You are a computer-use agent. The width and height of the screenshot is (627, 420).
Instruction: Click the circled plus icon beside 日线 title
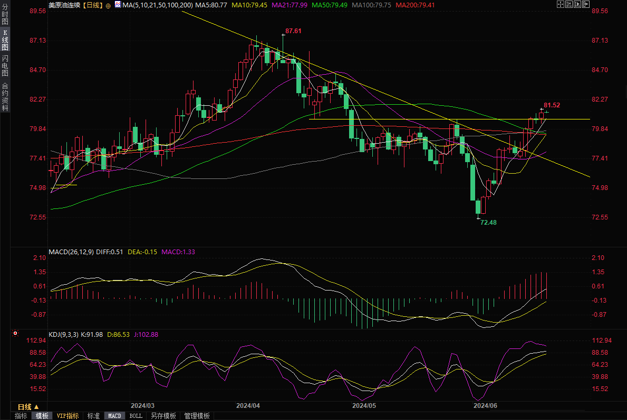point(108,5)
